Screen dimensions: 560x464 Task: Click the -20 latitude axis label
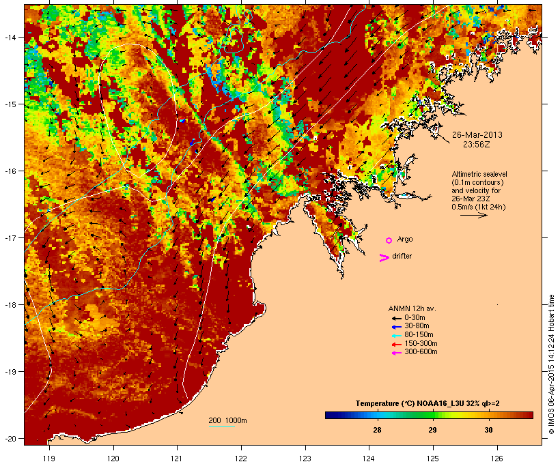(x=10, y=439)
